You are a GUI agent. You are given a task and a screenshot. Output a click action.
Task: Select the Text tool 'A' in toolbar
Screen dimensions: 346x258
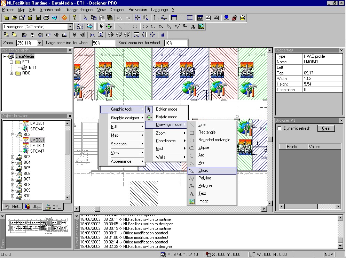pyautogui.click(x=193, y=26)
